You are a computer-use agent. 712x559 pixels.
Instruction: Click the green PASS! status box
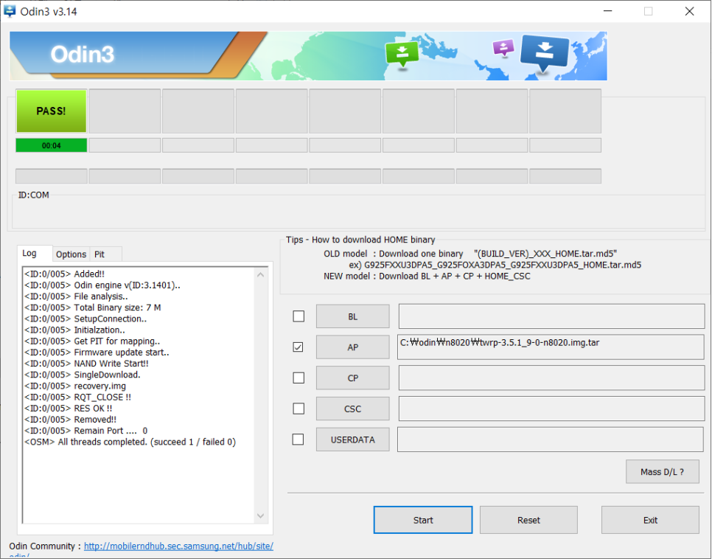[52, 111]
